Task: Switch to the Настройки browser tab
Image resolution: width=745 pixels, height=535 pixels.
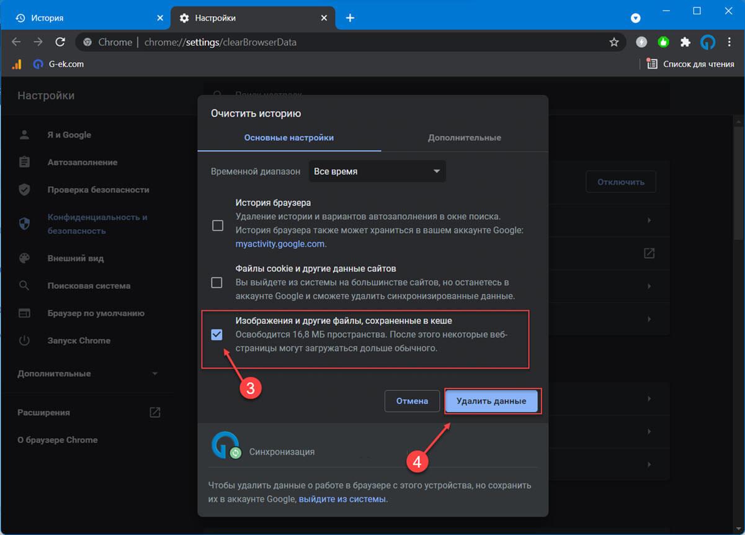Action: (x=252, y=18)
